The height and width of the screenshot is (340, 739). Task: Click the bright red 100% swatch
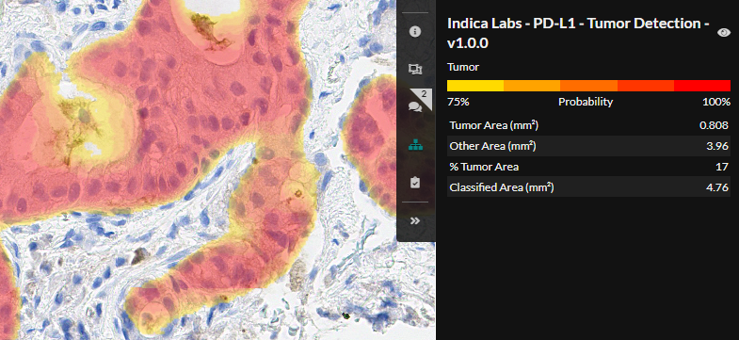click(702, 86)
